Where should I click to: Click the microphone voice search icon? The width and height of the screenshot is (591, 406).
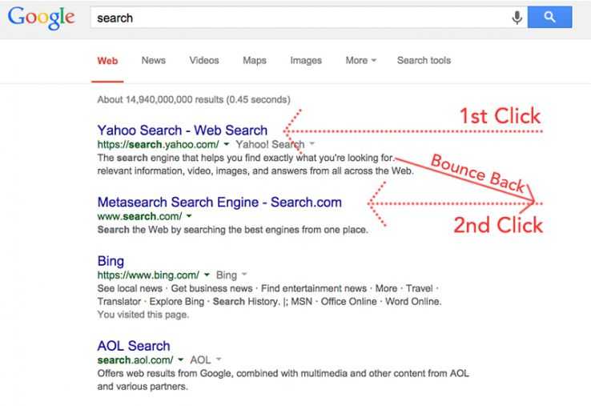coord(517,17)
